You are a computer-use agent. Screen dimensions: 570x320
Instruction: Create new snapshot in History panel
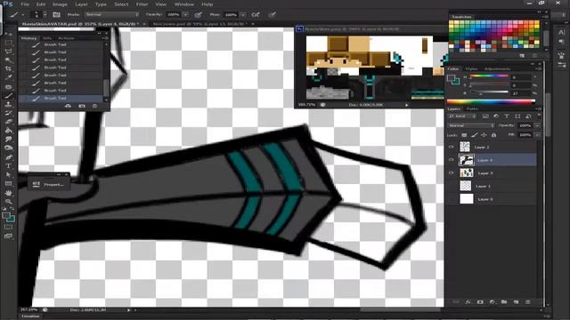tap(82, 106)
